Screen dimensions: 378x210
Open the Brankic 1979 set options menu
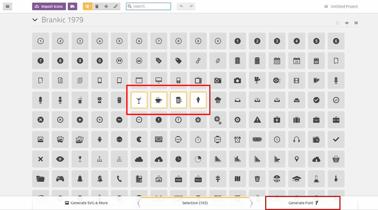coord(356,23)
